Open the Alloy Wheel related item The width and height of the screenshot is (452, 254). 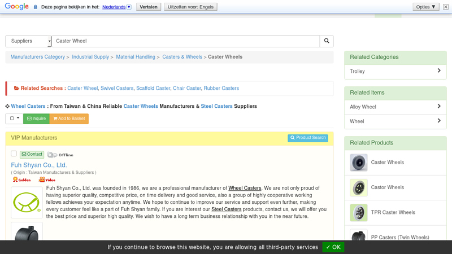(395, 107)
